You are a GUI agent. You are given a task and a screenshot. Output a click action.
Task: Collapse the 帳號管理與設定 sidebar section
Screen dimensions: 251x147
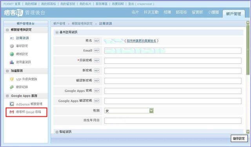click(7, 30)
